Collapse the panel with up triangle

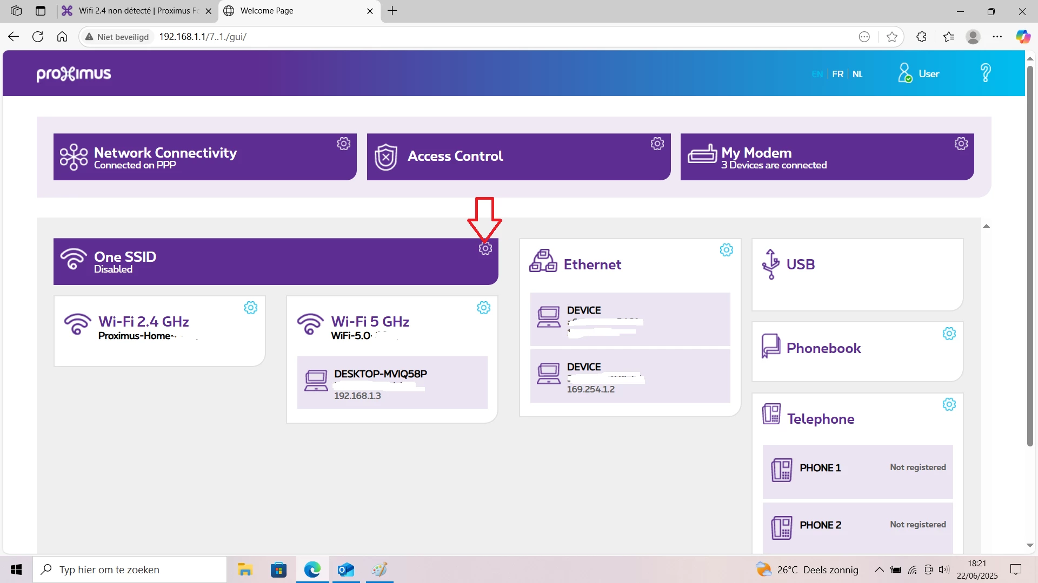[986, 226]
